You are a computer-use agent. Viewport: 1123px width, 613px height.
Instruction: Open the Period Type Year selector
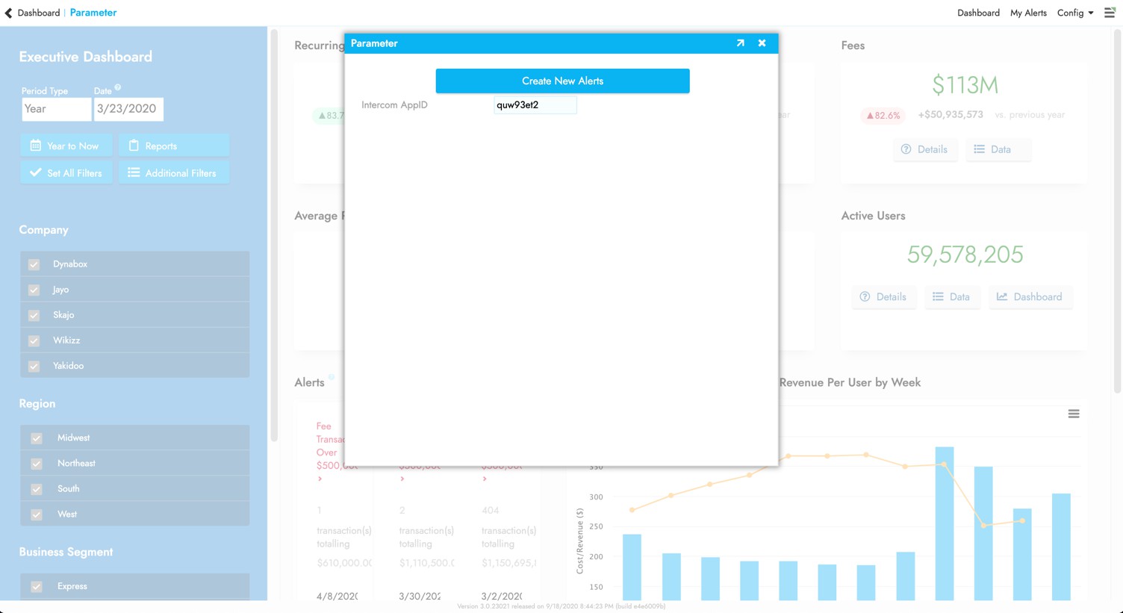(56, 109)
